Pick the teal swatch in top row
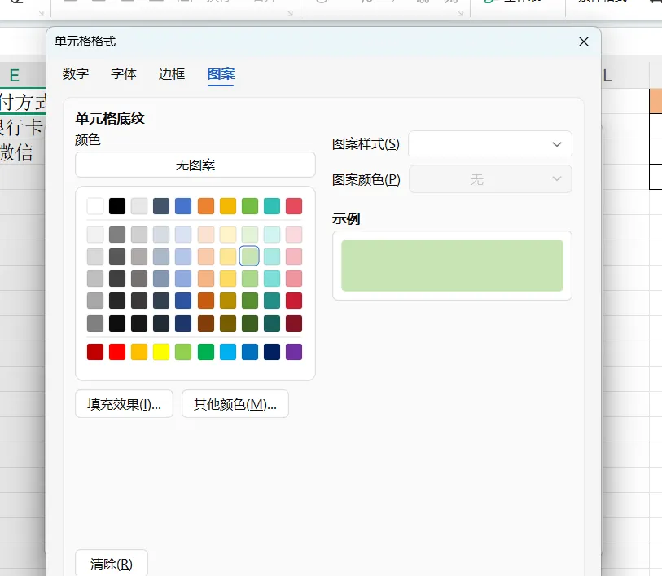 (x=272, y=206)
